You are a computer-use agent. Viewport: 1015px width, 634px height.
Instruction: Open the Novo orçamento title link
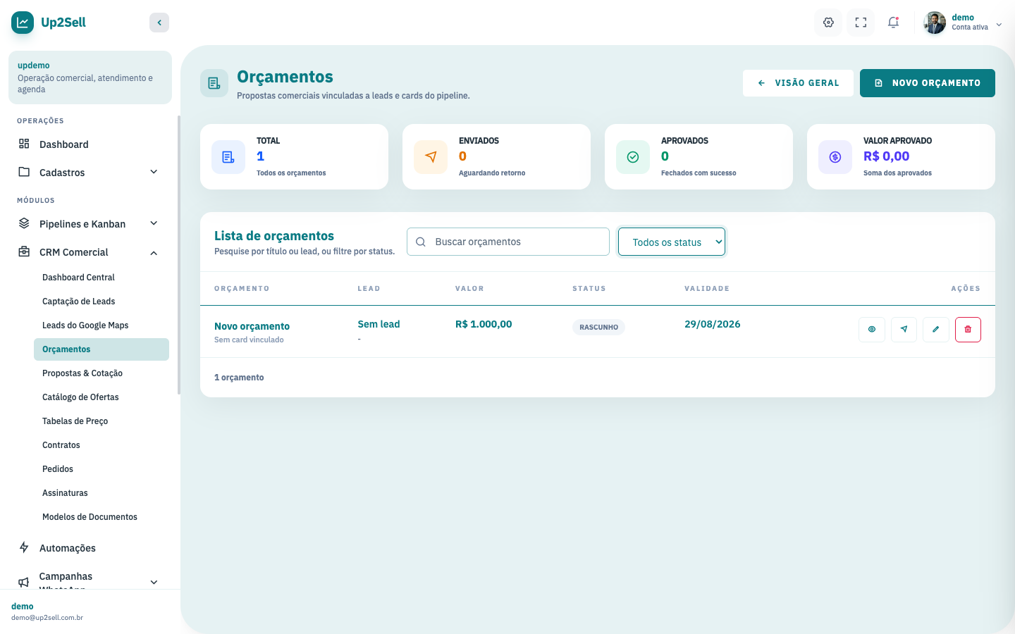point(252,326)
